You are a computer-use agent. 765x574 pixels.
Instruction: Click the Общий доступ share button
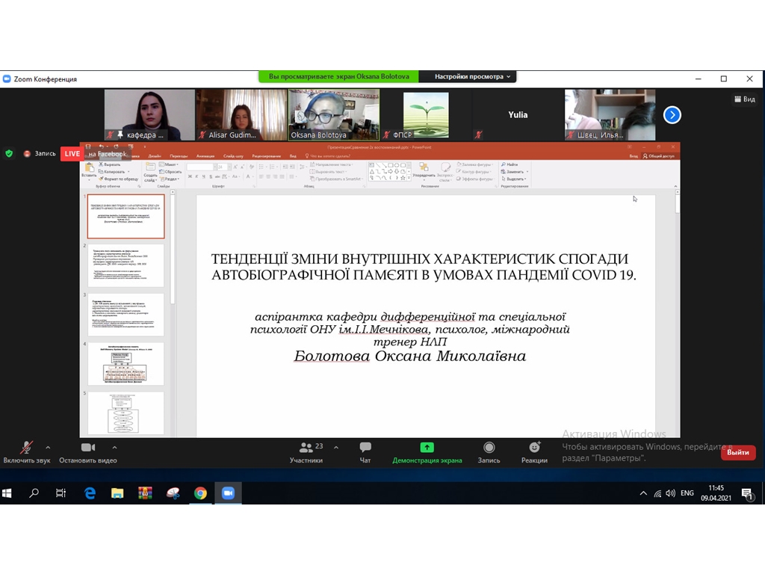[659, 156]
